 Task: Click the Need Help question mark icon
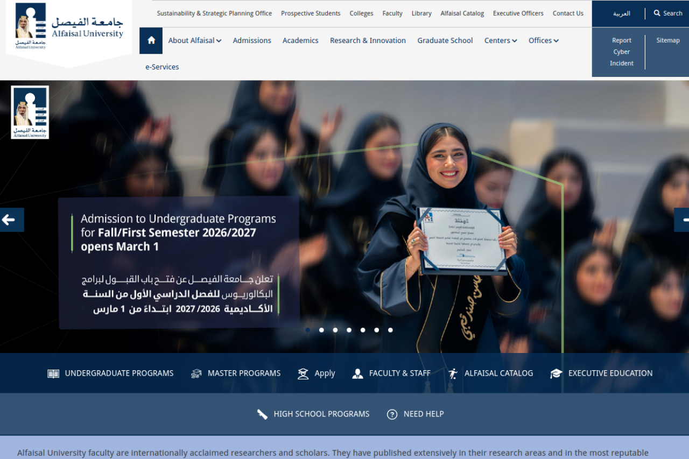(392, 414)
